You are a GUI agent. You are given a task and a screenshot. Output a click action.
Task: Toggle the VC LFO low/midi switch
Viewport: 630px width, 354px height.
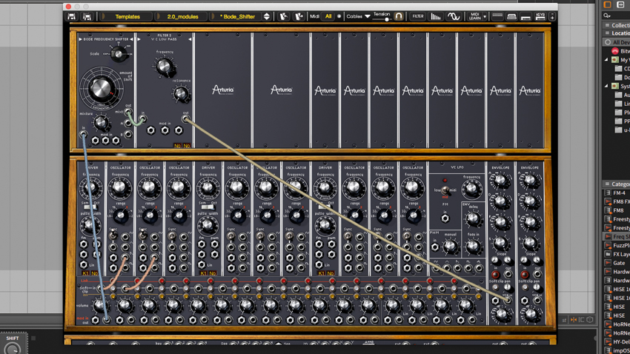(x=445, y=190)
